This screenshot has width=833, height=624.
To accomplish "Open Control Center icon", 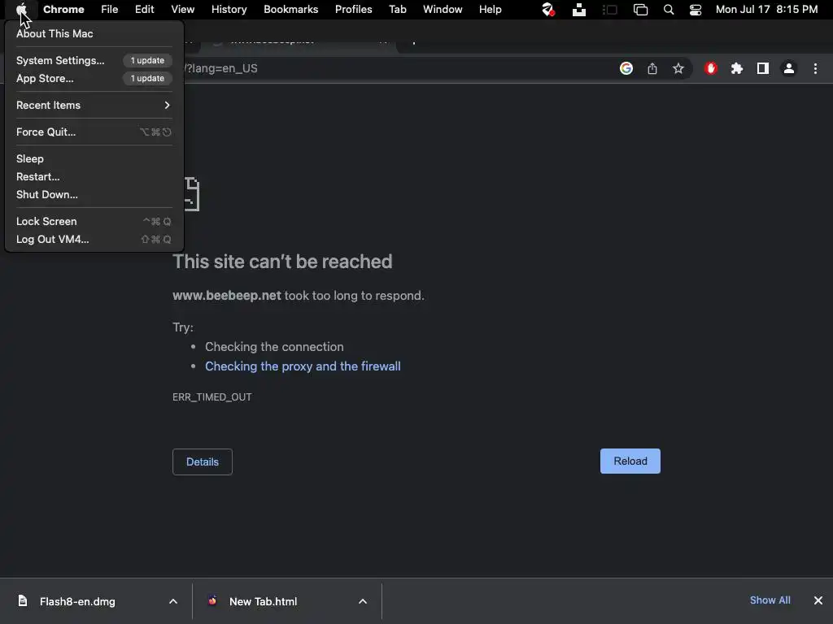I will [x=696, y=10].
